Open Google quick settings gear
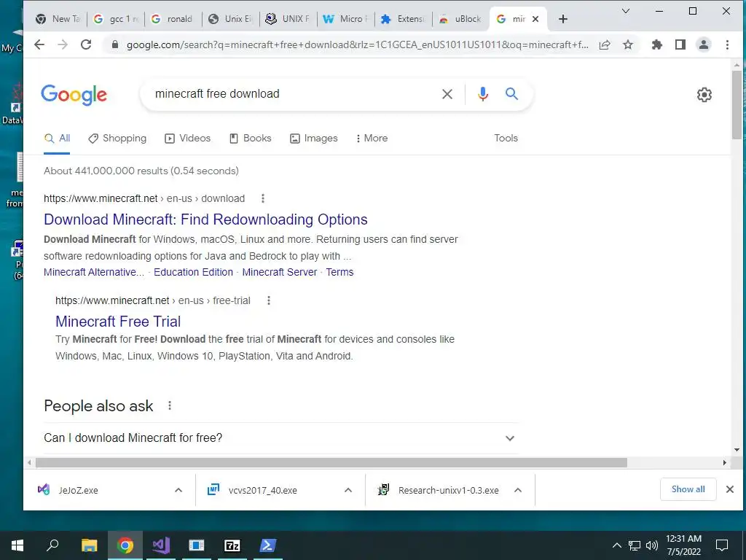 [704, 95]
